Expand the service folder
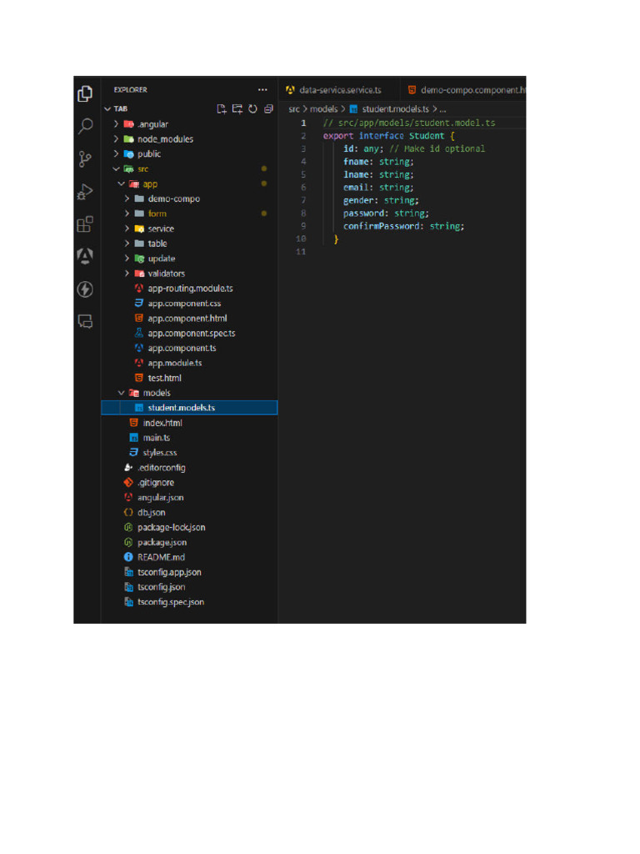Viewport: 640px width, 854px height. 127,229
